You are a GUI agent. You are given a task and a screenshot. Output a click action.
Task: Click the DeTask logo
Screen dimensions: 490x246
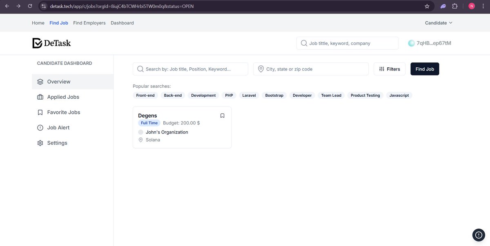(x=51, y=43)
